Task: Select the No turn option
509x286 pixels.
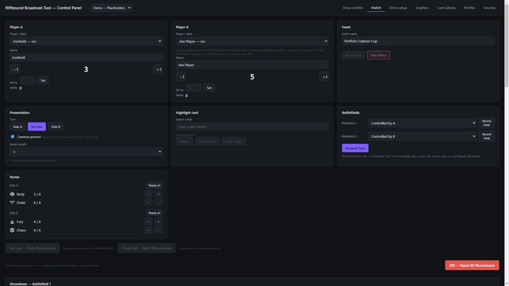Action: tap(37, 127)
